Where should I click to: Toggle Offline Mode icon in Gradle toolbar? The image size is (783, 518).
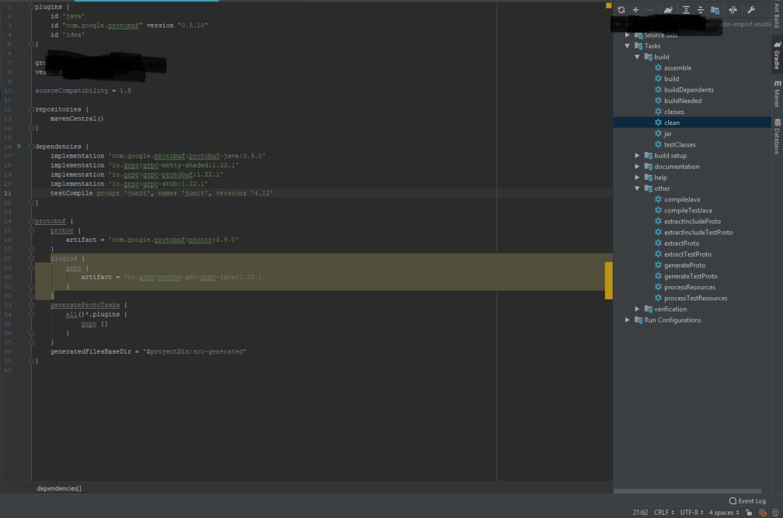[x=733, y=10]
